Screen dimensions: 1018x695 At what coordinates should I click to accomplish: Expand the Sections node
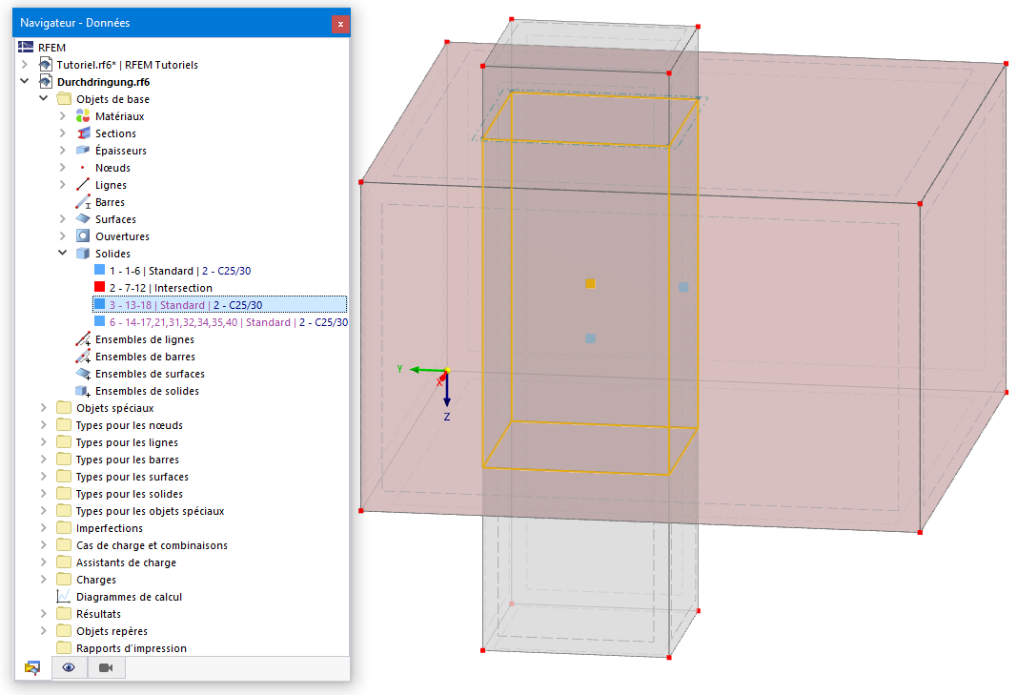[x=62, y=133]
